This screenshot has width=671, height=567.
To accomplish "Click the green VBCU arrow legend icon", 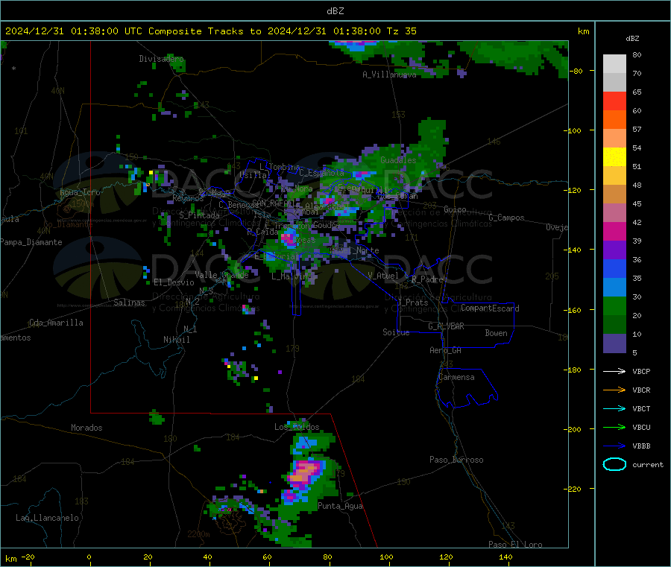I will (614, 427).
